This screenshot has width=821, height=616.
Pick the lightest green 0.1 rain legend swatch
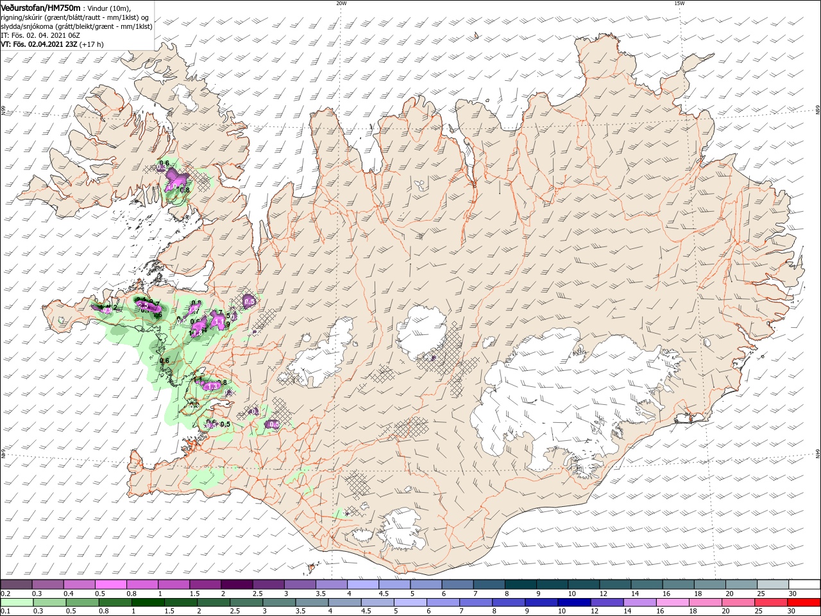pos(17,603)
